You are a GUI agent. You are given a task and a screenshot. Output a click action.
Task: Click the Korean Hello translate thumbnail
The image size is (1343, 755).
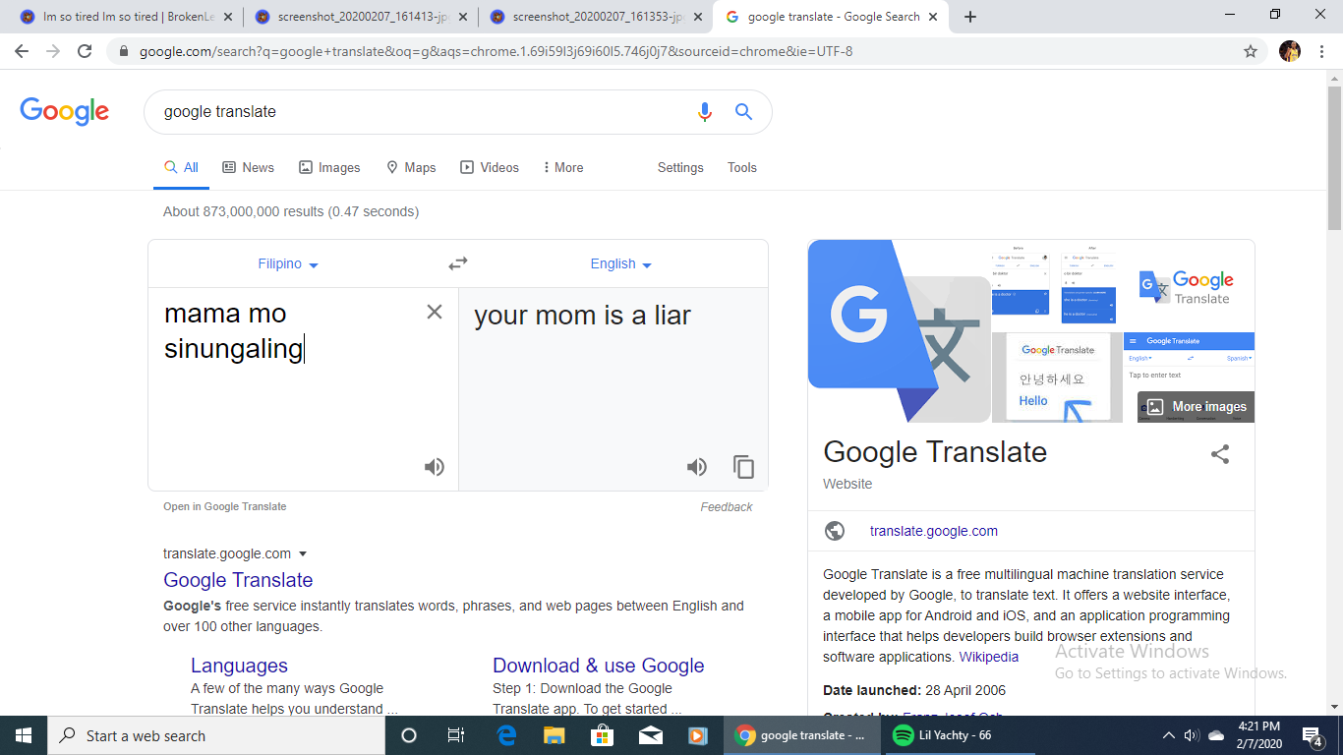[x=1057, y=377]
